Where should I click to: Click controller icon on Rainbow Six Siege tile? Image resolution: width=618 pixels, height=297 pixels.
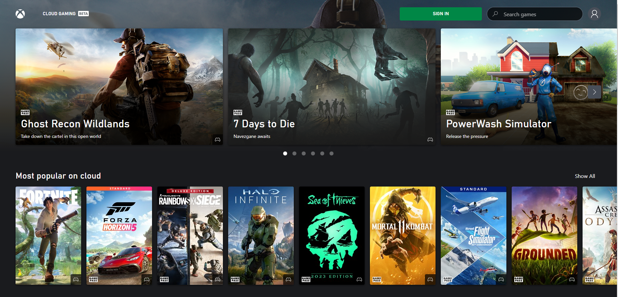click(218, 279)
